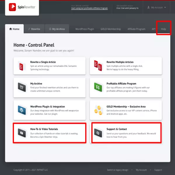The width and height of the screenshot is (175, 175).
Task: Go to the WordPress Plugin menu item
Action: click(85, 29)
